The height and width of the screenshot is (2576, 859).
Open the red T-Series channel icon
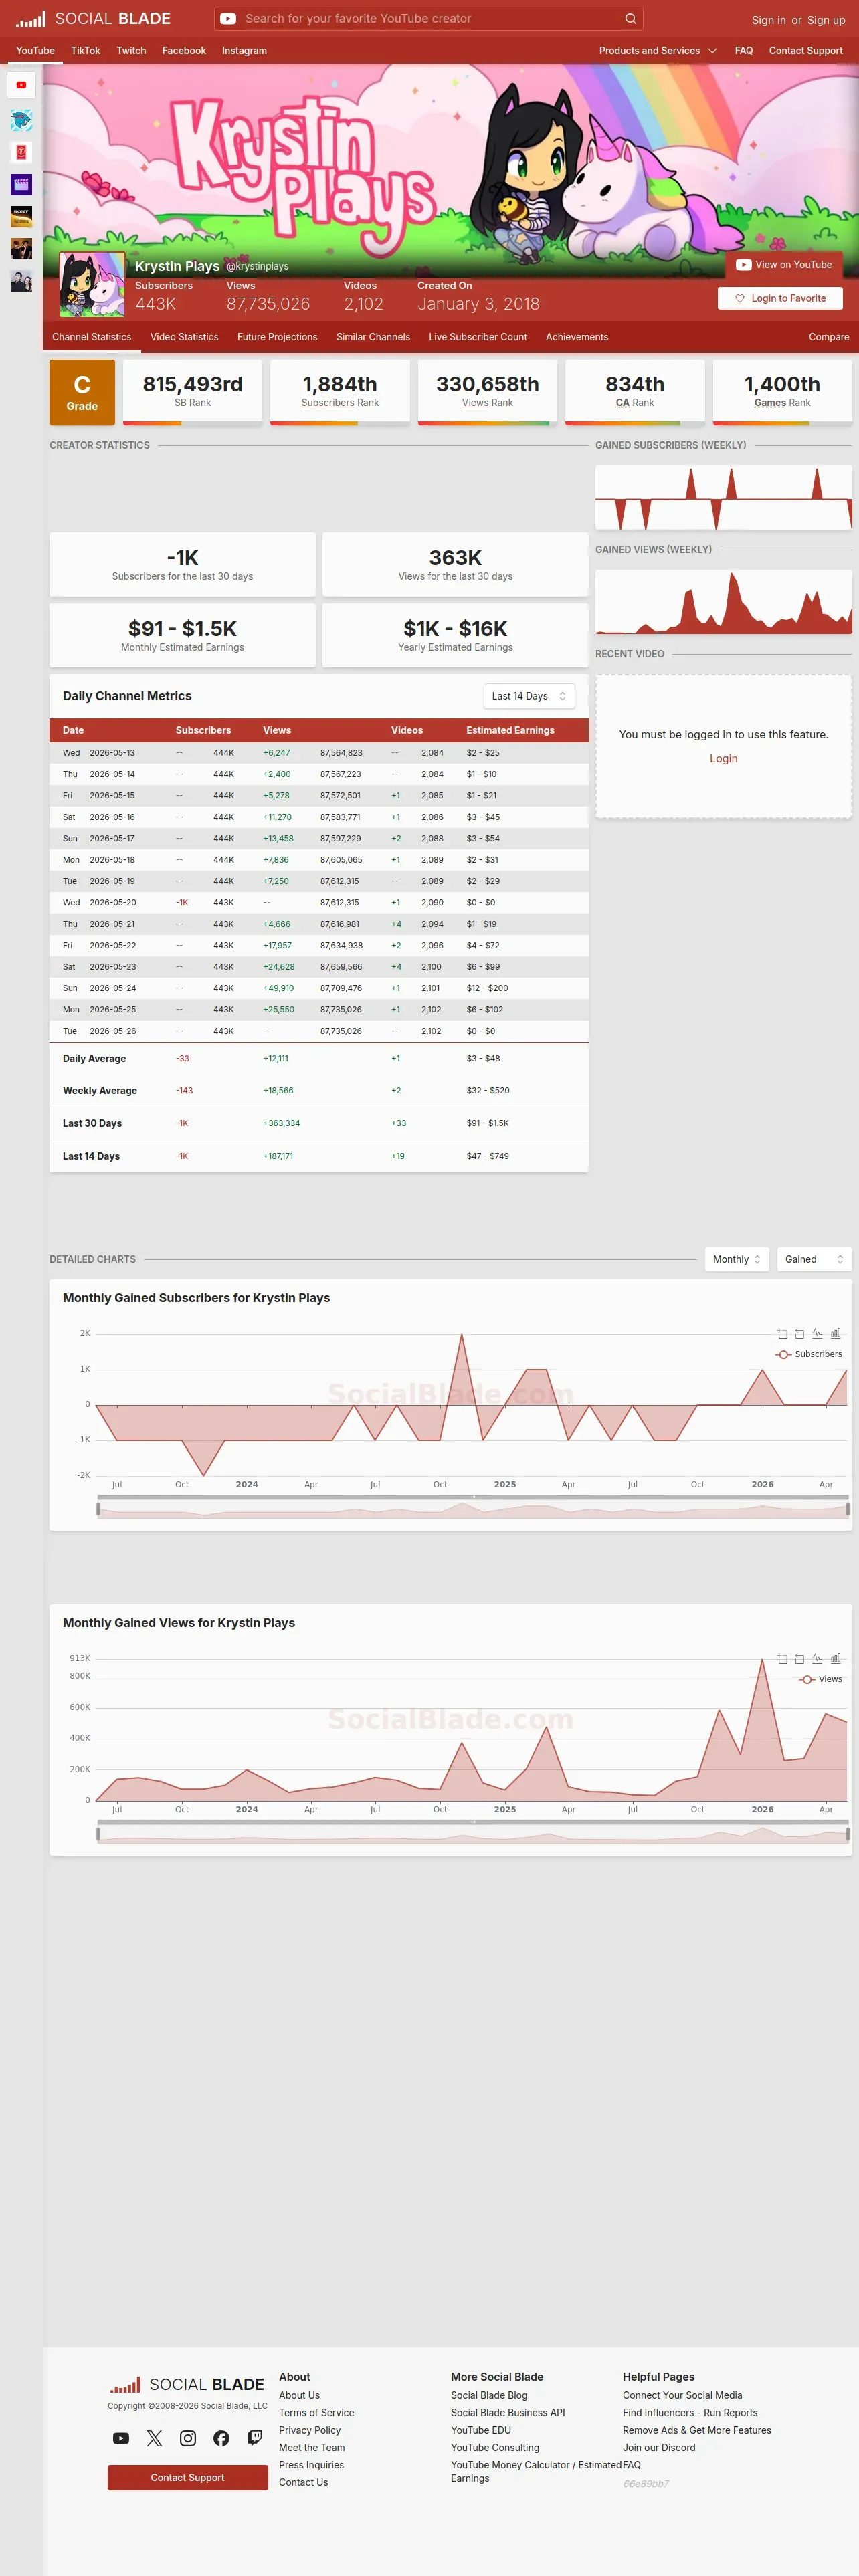21,152
